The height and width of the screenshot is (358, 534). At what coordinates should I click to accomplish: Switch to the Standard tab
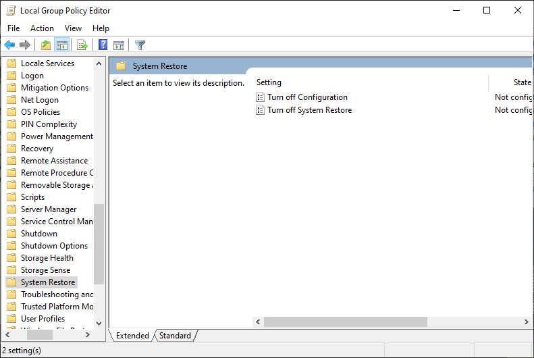(x=175, y=336)
